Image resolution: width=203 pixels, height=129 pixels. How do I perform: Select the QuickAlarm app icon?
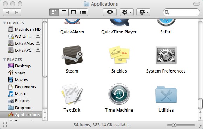tap(72, 22)
